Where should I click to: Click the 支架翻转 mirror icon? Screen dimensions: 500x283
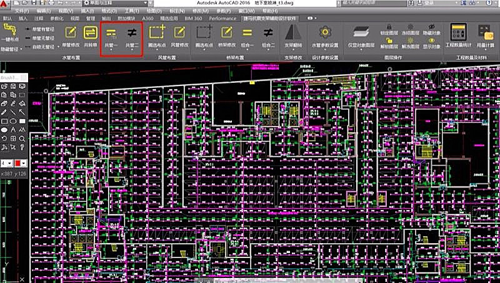click(x=293, y=32)
